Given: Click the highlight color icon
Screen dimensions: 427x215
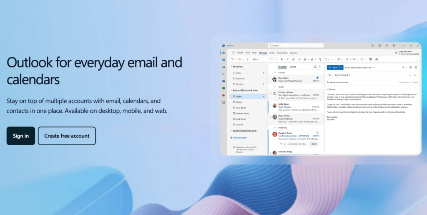Looking at the screenshot, I should (305, 59).
